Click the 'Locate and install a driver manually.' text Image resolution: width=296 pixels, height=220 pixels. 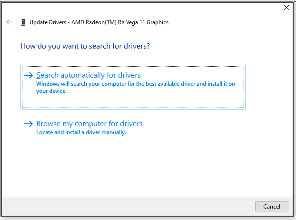pyautogui.click(x=81, y=132)
